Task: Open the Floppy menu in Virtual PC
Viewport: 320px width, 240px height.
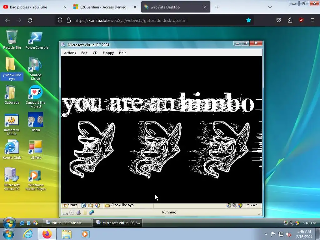Action: click(108, 52)
